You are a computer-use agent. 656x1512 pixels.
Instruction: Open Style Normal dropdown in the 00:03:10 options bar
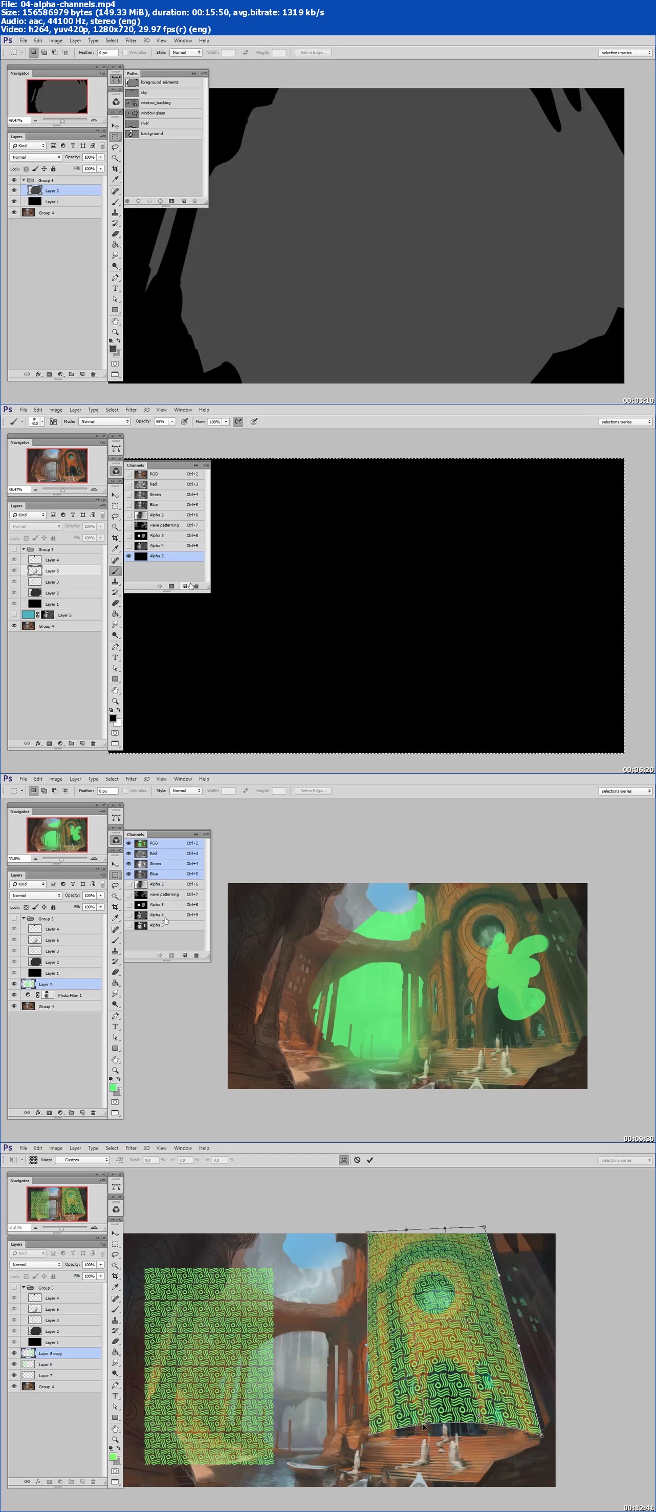pos(186,52)
